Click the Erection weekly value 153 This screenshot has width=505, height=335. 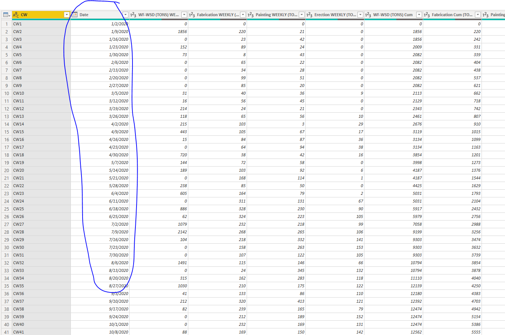pyautogui.click(x=335, y=247)
